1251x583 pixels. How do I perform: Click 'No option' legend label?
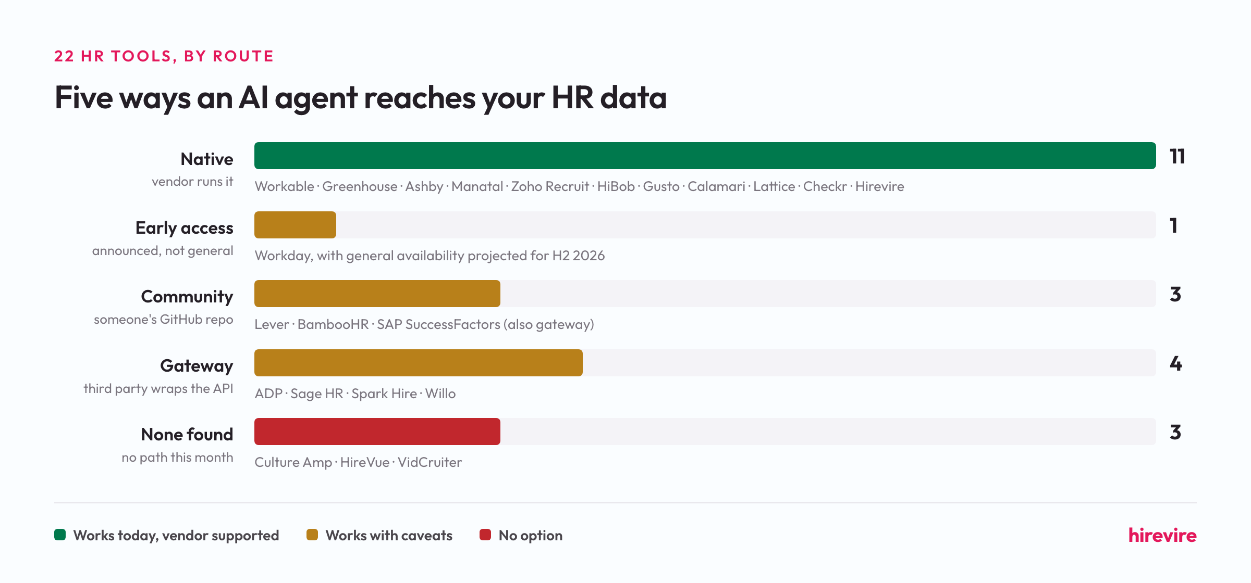point(531,535)
